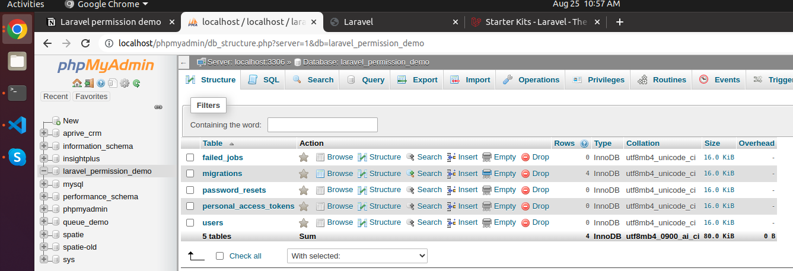Expand the aprive_crm database node
Viewport: 793px width, 271px height.
(44, 133)
